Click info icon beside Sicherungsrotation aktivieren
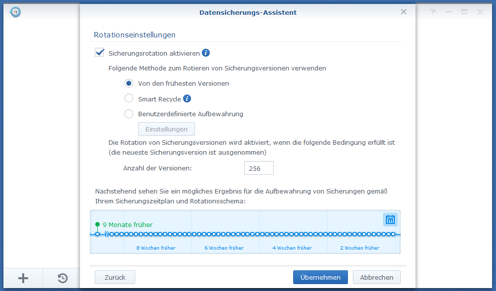The image size is (496, 291). (x=206, y=53)
